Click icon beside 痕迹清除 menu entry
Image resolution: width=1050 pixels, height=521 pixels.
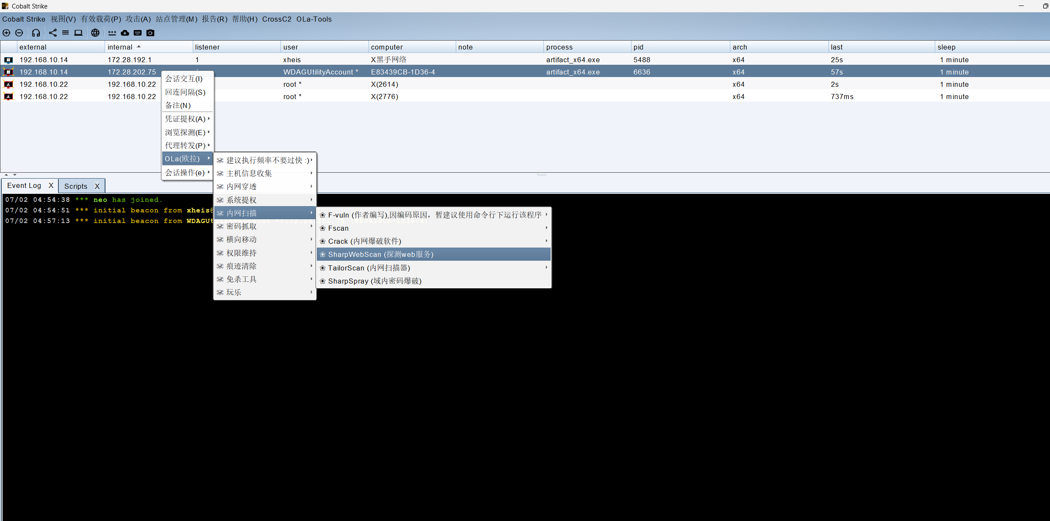tap(220, 266)
